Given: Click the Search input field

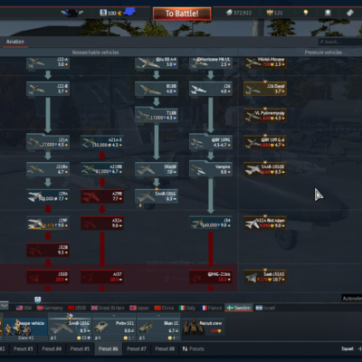Looking at the screenshot, I should [340, 42].
